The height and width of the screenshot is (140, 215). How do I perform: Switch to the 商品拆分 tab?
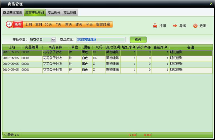coord(54,13)
